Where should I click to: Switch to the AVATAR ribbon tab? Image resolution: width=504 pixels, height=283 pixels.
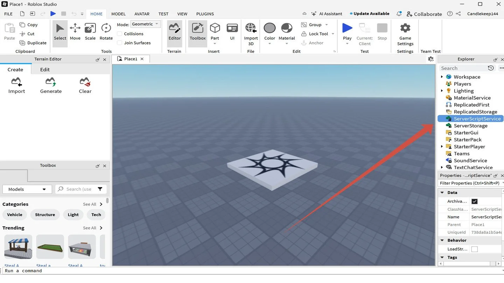[x=142, y=14]
